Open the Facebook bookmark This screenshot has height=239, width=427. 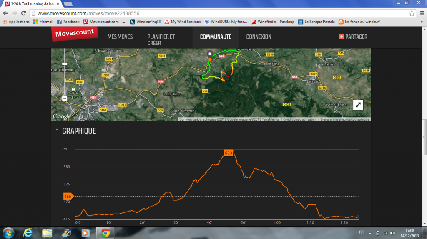click(68, 22)
